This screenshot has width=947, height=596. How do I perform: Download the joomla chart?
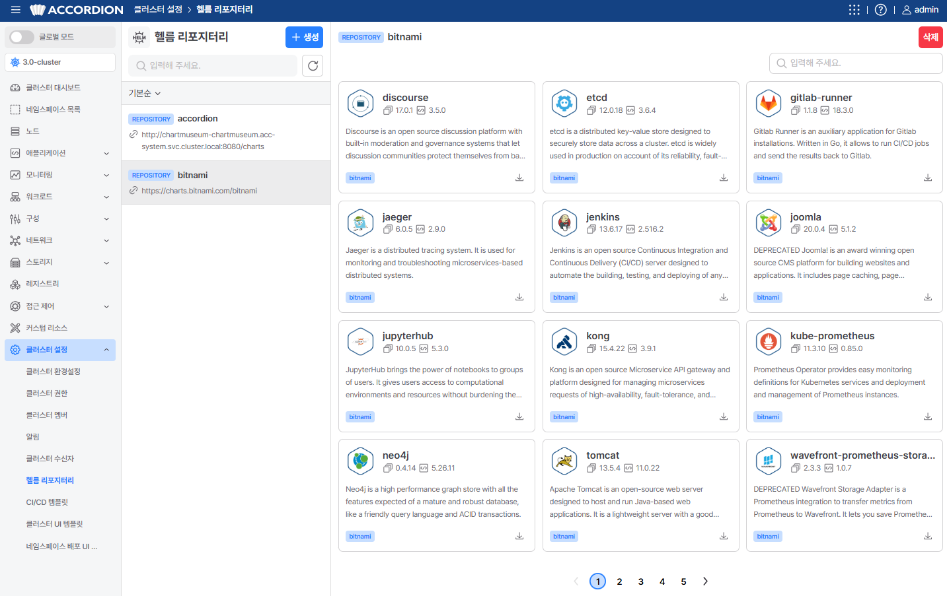(928, 297)
